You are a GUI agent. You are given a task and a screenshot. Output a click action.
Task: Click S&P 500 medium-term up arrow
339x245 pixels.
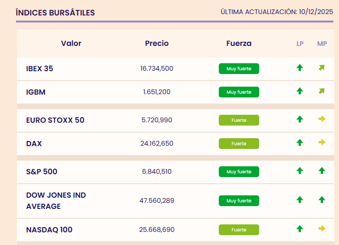[x=322, y=171]
